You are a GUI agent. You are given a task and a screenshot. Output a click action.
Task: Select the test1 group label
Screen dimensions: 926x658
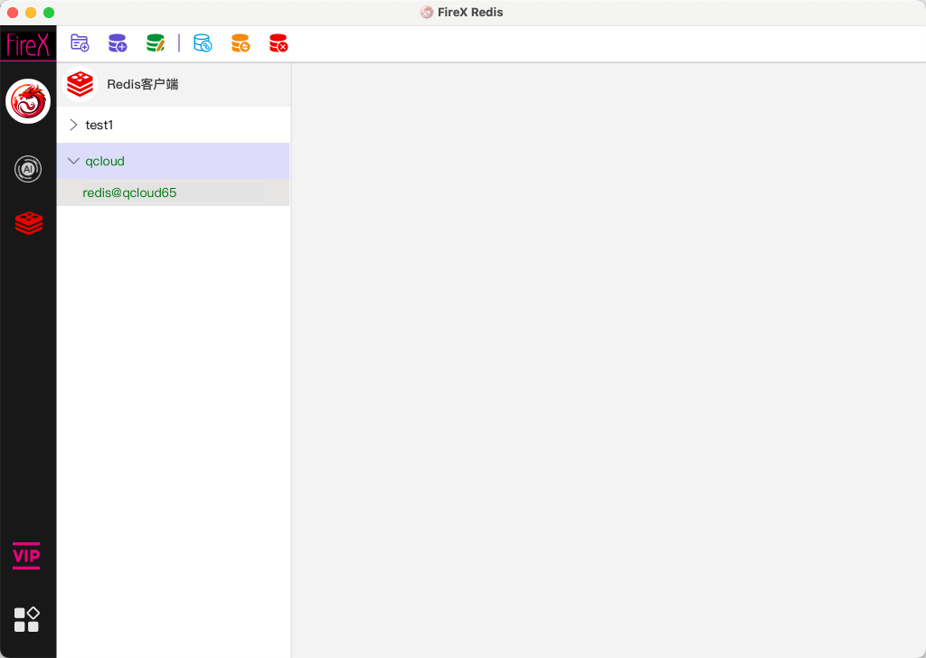99,125
